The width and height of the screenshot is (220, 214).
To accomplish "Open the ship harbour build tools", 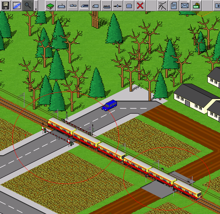I will click(106, 5).
